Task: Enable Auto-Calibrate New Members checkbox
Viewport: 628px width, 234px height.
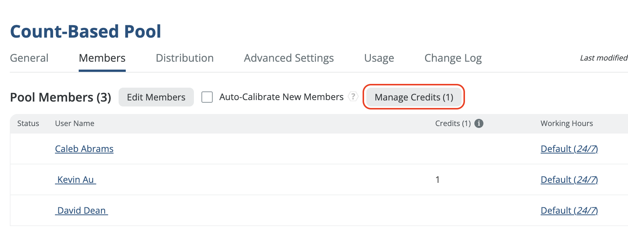Action: (x=207, y=97)
